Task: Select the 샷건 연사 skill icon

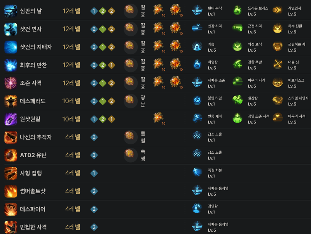Action: pyautogui.click(x=11, y=29)
